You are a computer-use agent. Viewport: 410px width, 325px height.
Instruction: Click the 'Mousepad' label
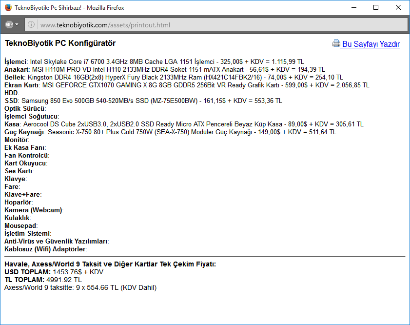click(x=21, y=226)
